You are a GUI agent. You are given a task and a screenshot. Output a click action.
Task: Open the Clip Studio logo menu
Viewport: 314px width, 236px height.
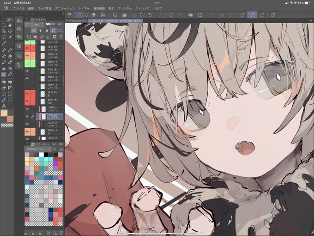[6, 8]
